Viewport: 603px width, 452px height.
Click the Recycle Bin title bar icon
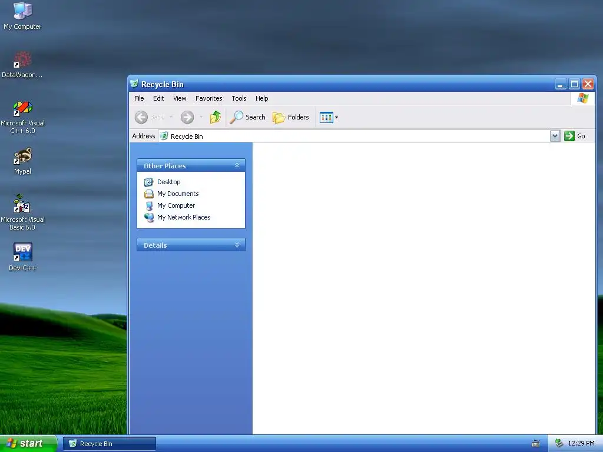coord(134,84)
